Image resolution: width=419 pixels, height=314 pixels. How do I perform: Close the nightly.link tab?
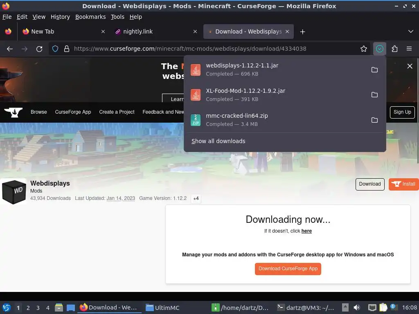tap(195, 31)
